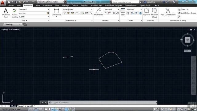Screen dimensions: 197x111
Task: Toggle Ortho Mode in status bar
Action: point(39,109)
